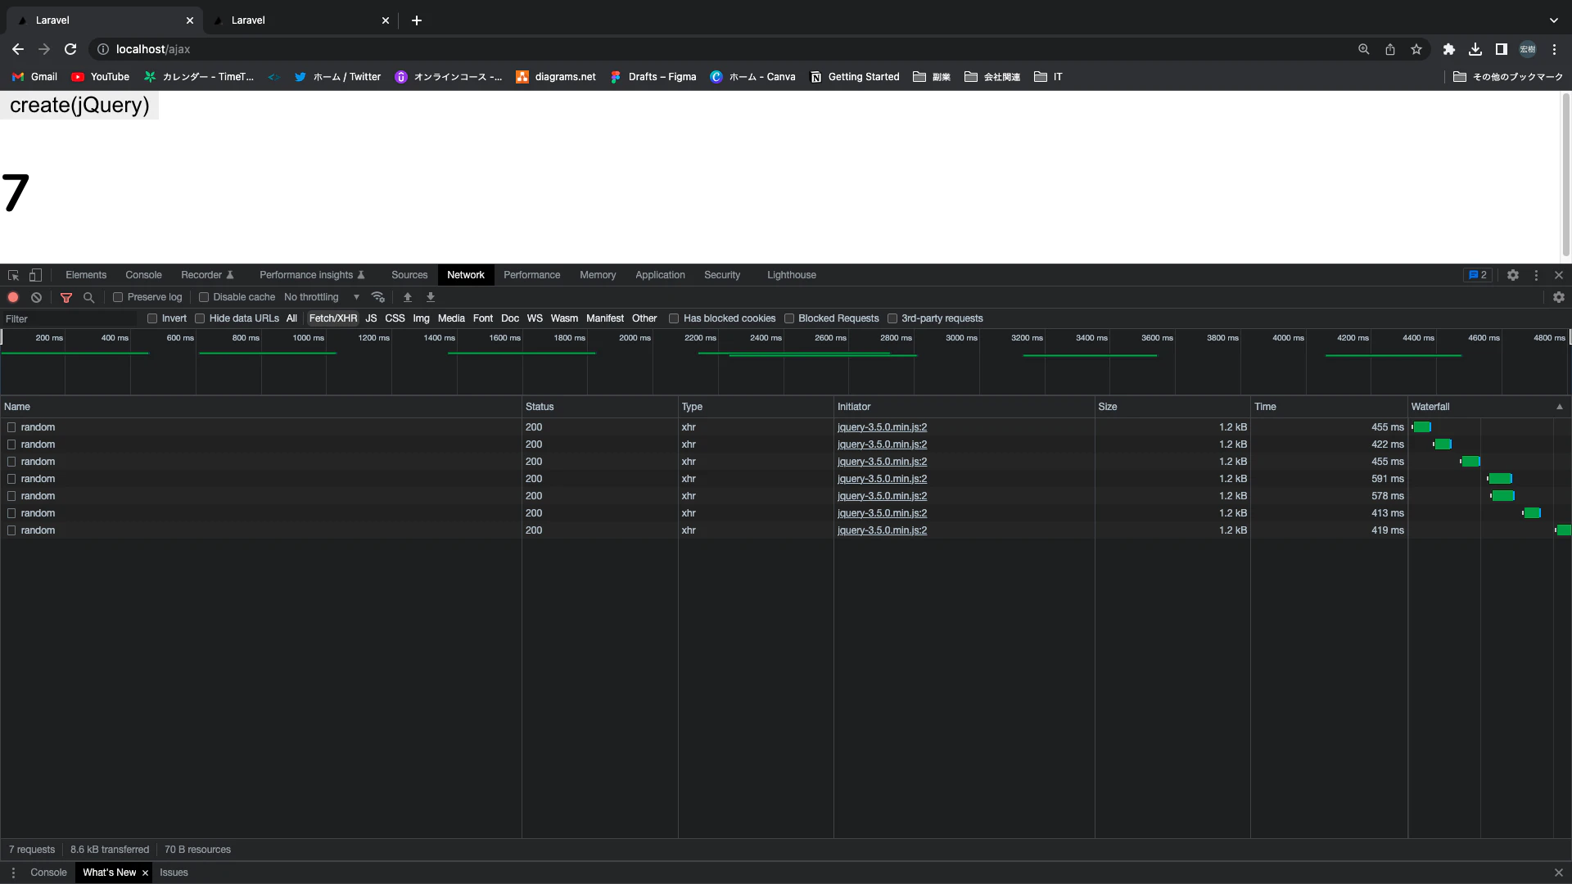Import HAR file upload arrow

pyautogui.click(x=407, y=298)
